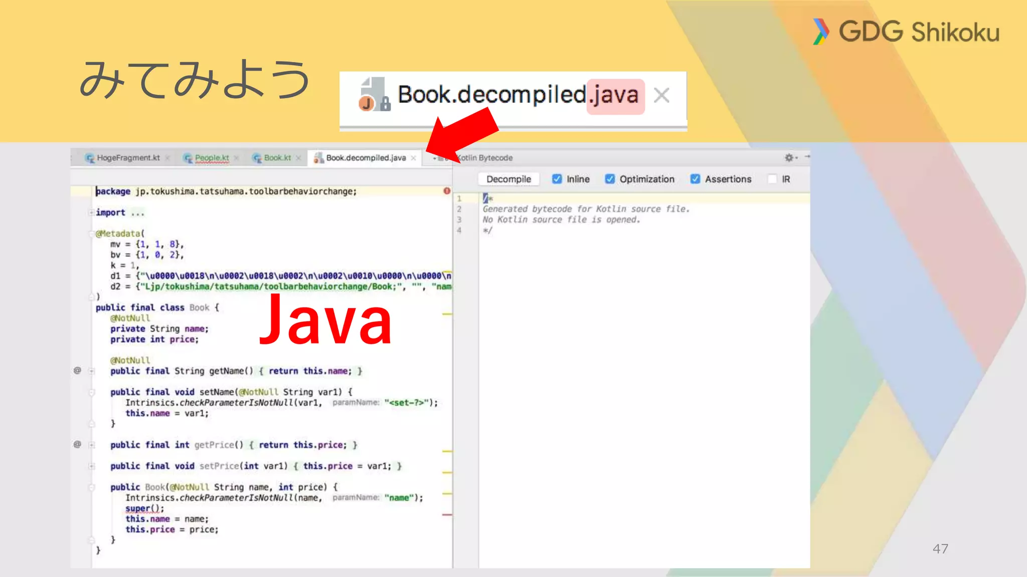Viewport: 1027px width, 577px height.
Task: Click the 'Kotlin Bytecode' panel title
Action: (485, 158)
